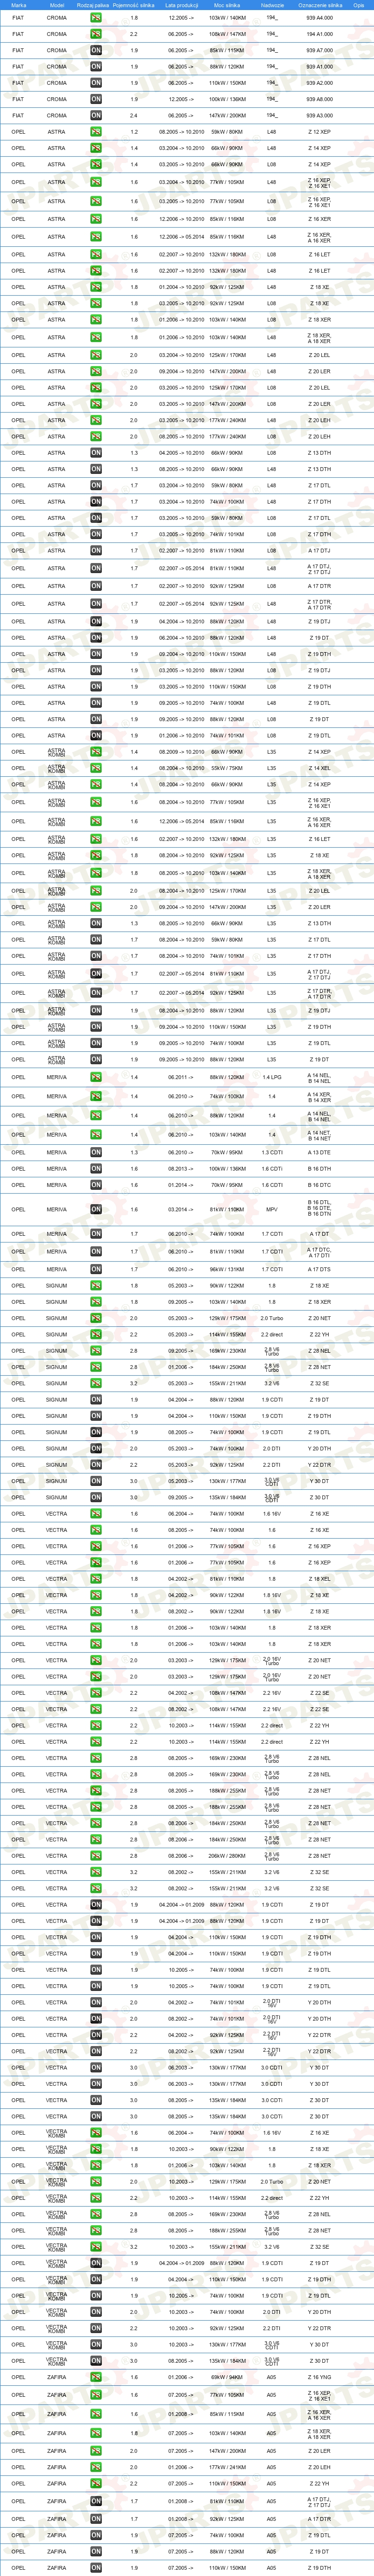The image size is (374, 2576).
Task: Select the Z 14 XEL code in Astra Kombi row
Action: 319,768
